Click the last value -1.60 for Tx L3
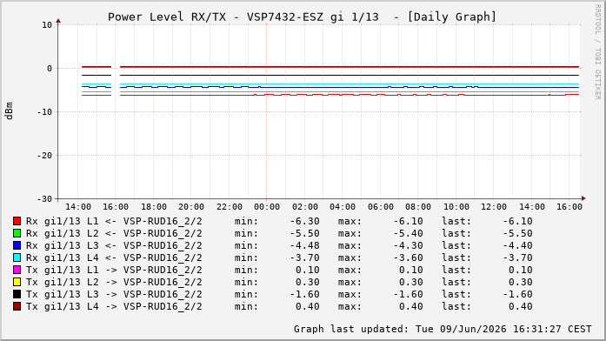Image resolution: width=606 pixels, height=341 pixels. click(x=518, y=295)
